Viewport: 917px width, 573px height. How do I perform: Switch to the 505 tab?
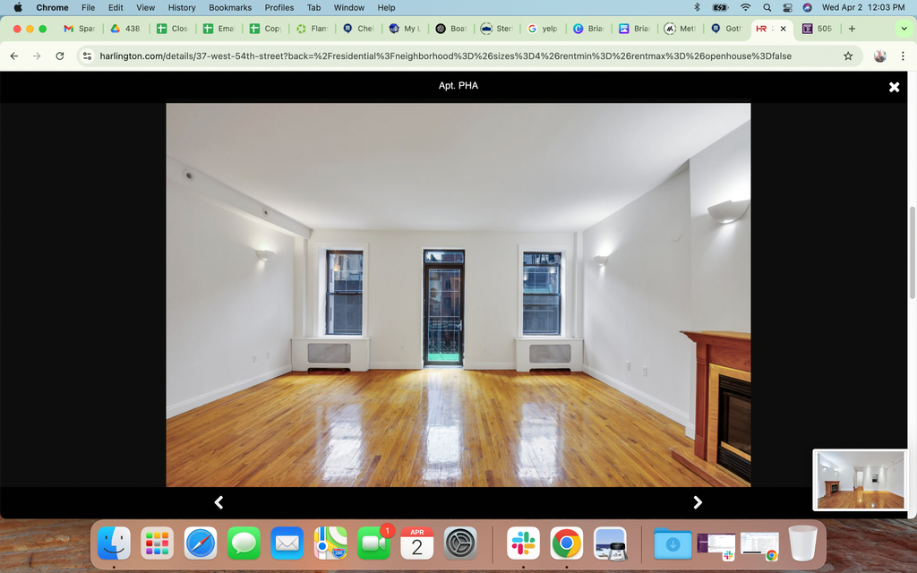point(818,29)
